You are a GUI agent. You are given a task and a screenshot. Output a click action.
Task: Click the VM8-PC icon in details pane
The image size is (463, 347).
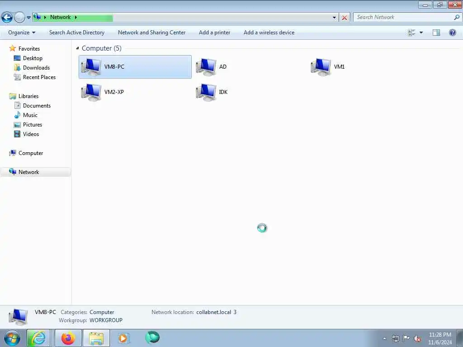point(18,317)
